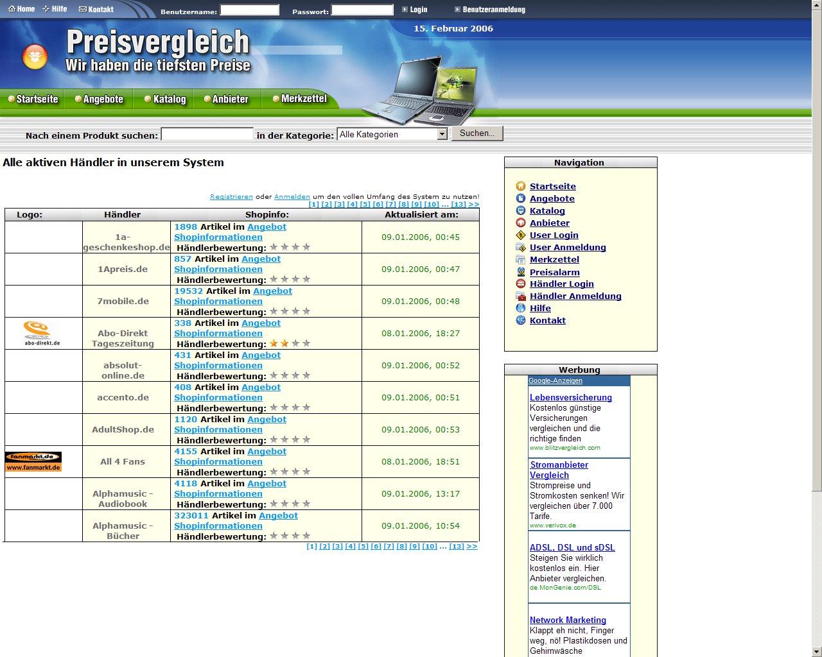The image size is (822, 657).
Task: Open Shopinformationen for accento.de
Action: [218, 397]
